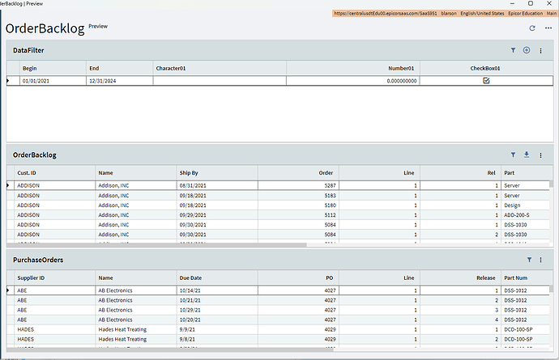The height and width of the screenshot is (360, 559).
Task: Maximize the preview window
Action: 531,3
